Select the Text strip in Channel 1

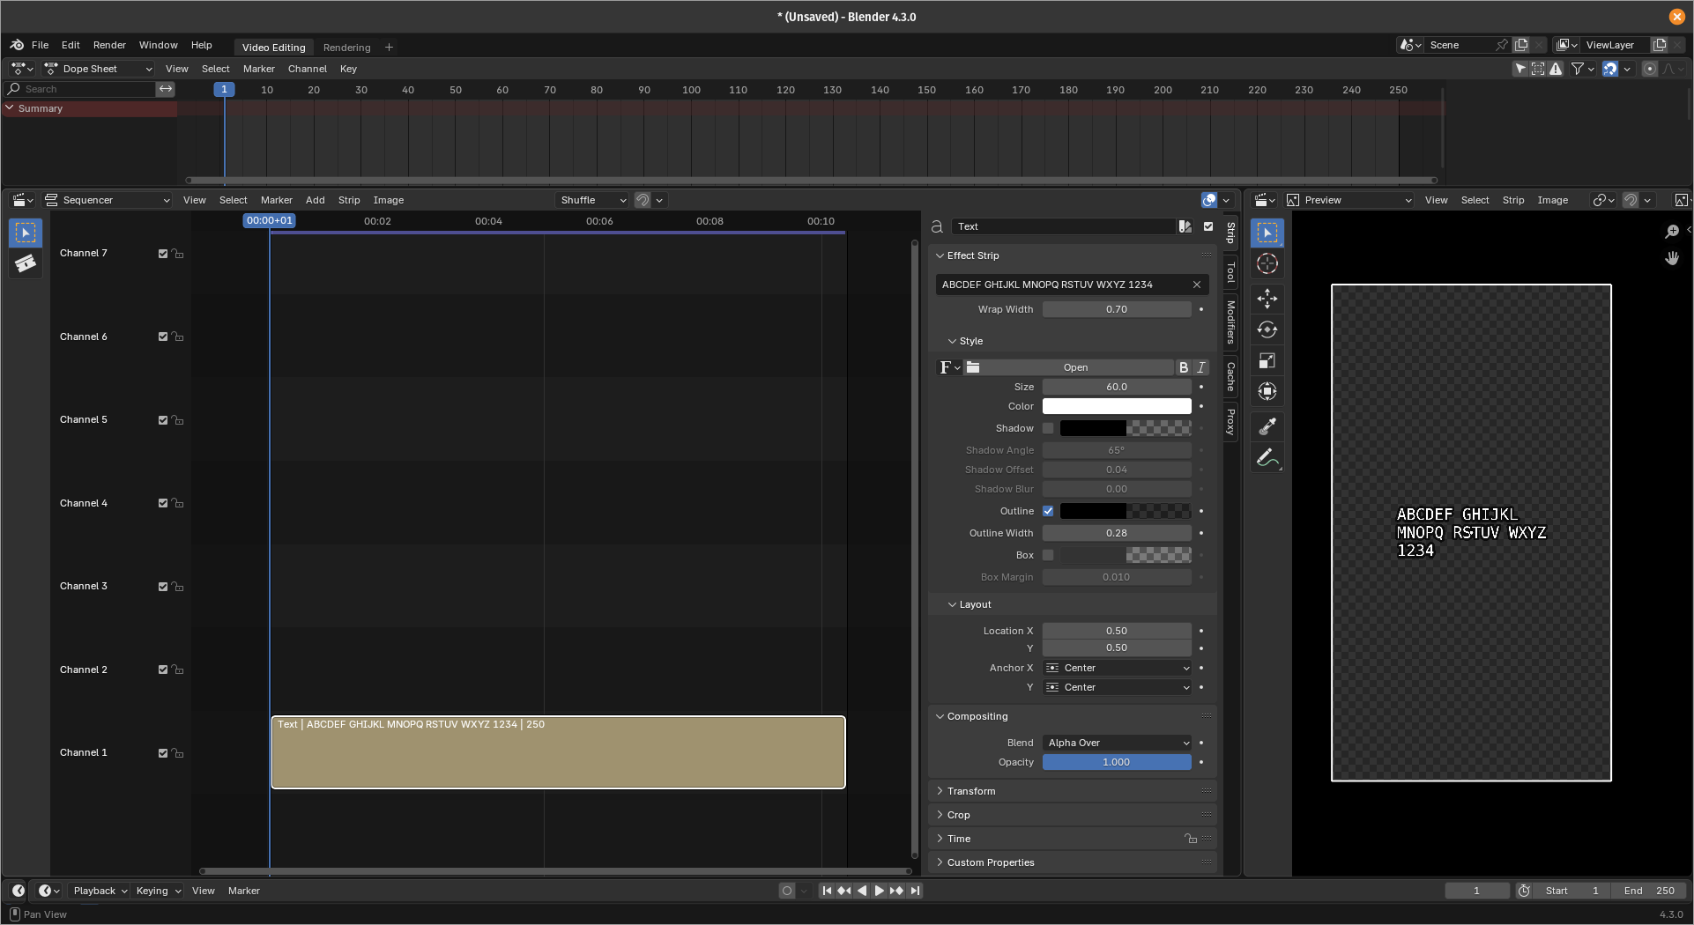[558, 752]
